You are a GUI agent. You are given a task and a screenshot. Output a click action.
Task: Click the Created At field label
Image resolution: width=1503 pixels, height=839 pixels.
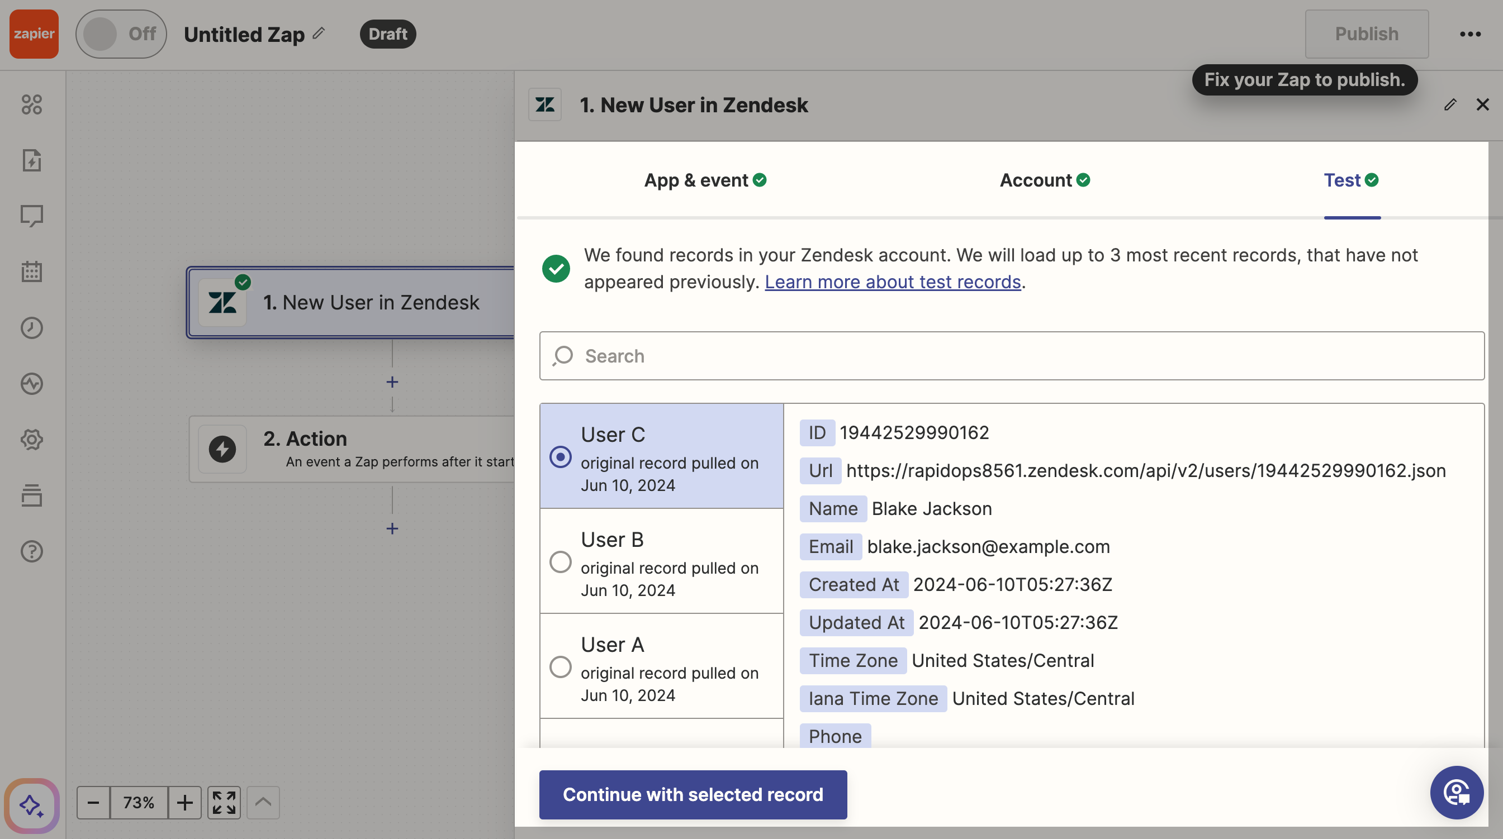pyautogui.click(x=854, y=584)
